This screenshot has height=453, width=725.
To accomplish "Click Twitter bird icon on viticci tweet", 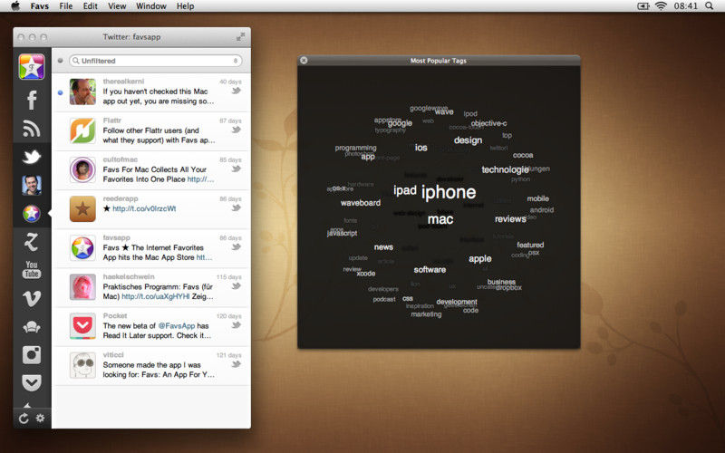I will coord(237,364).
